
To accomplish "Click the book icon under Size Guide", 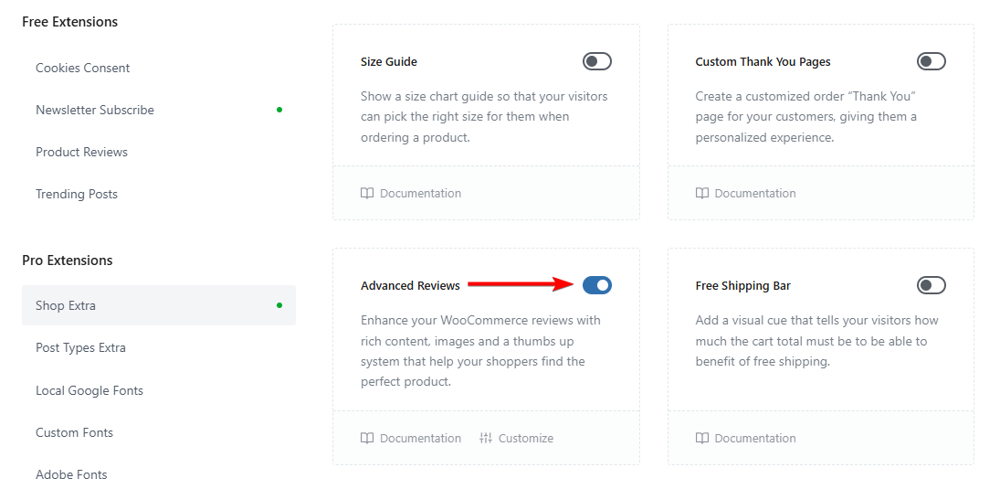I will pyautogui.click(x=367, y=194).
